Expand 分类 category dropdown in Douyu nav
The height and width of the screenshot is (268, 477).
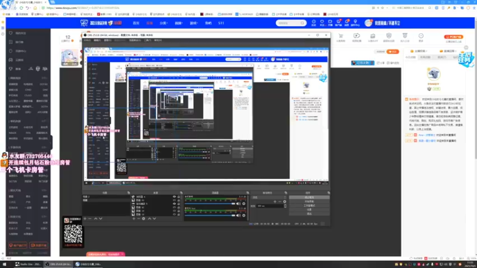163,23
